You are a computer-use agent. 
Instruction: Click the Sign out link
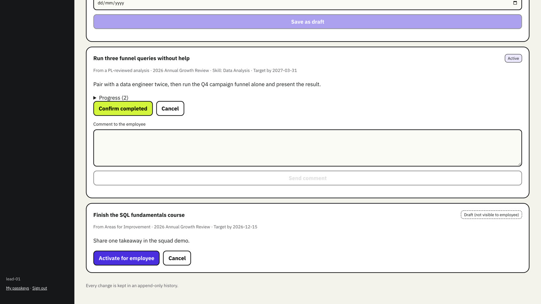(40, 288)
